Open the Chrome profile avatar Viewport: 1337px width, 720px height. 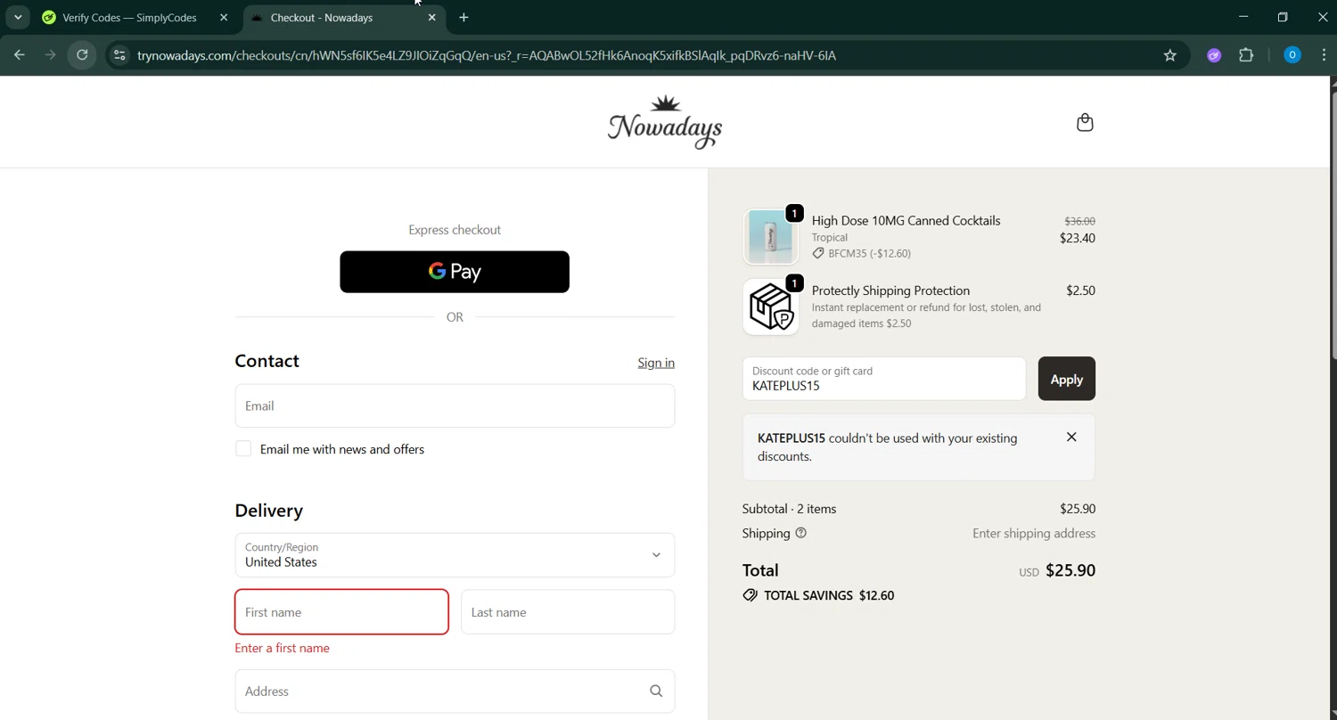1292,55
